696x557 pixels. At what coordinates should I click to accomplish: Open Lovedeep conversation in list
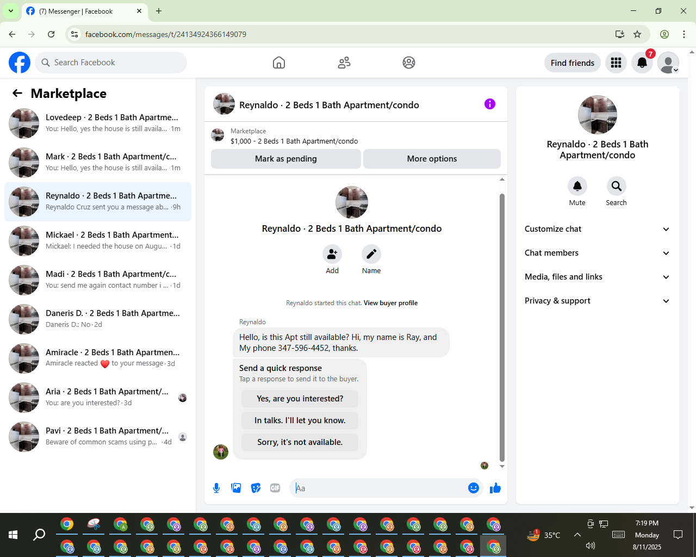click(98, 123)
